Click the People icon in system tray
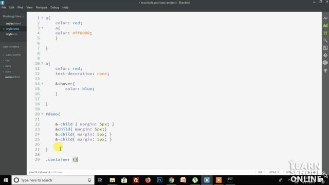Viewport: 329px width, 185px height. [281, 180]
